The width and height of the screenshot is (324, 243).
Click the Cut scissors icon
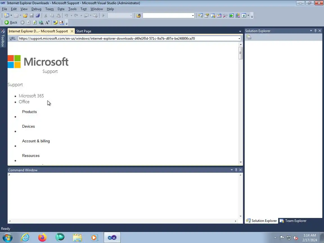[46, 15]
